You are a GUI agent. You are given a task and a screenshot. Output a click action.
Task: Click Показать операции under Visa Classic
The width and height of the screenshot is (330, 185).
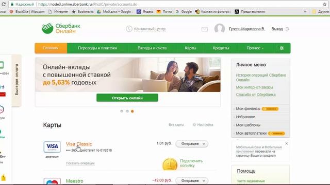[x=80, y=163]
